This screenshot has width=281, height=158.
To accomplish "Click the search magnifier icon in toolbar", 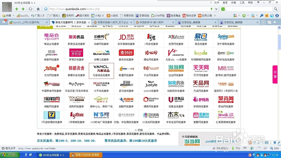I will point(276,9).
